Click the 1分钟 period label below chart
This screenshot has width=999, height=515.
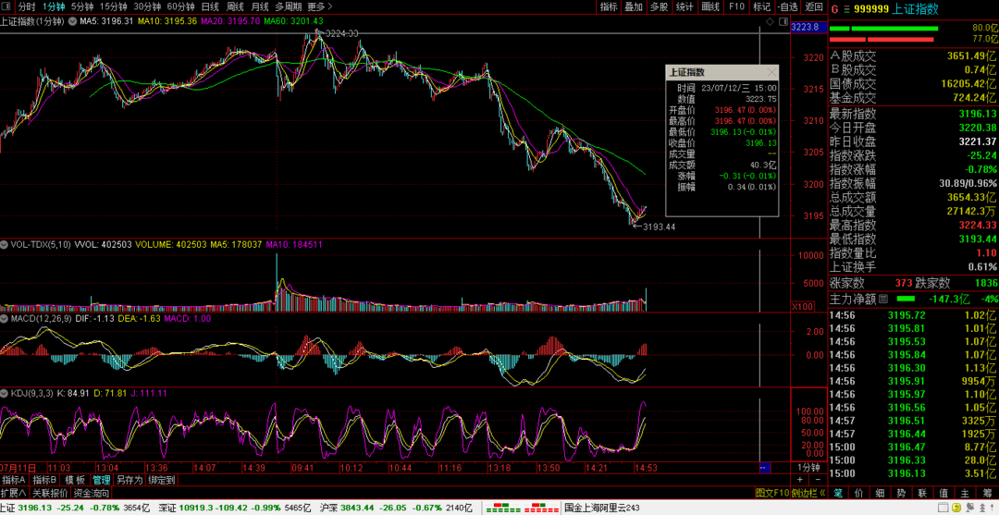pyautogui.click(x=809, y=468)
